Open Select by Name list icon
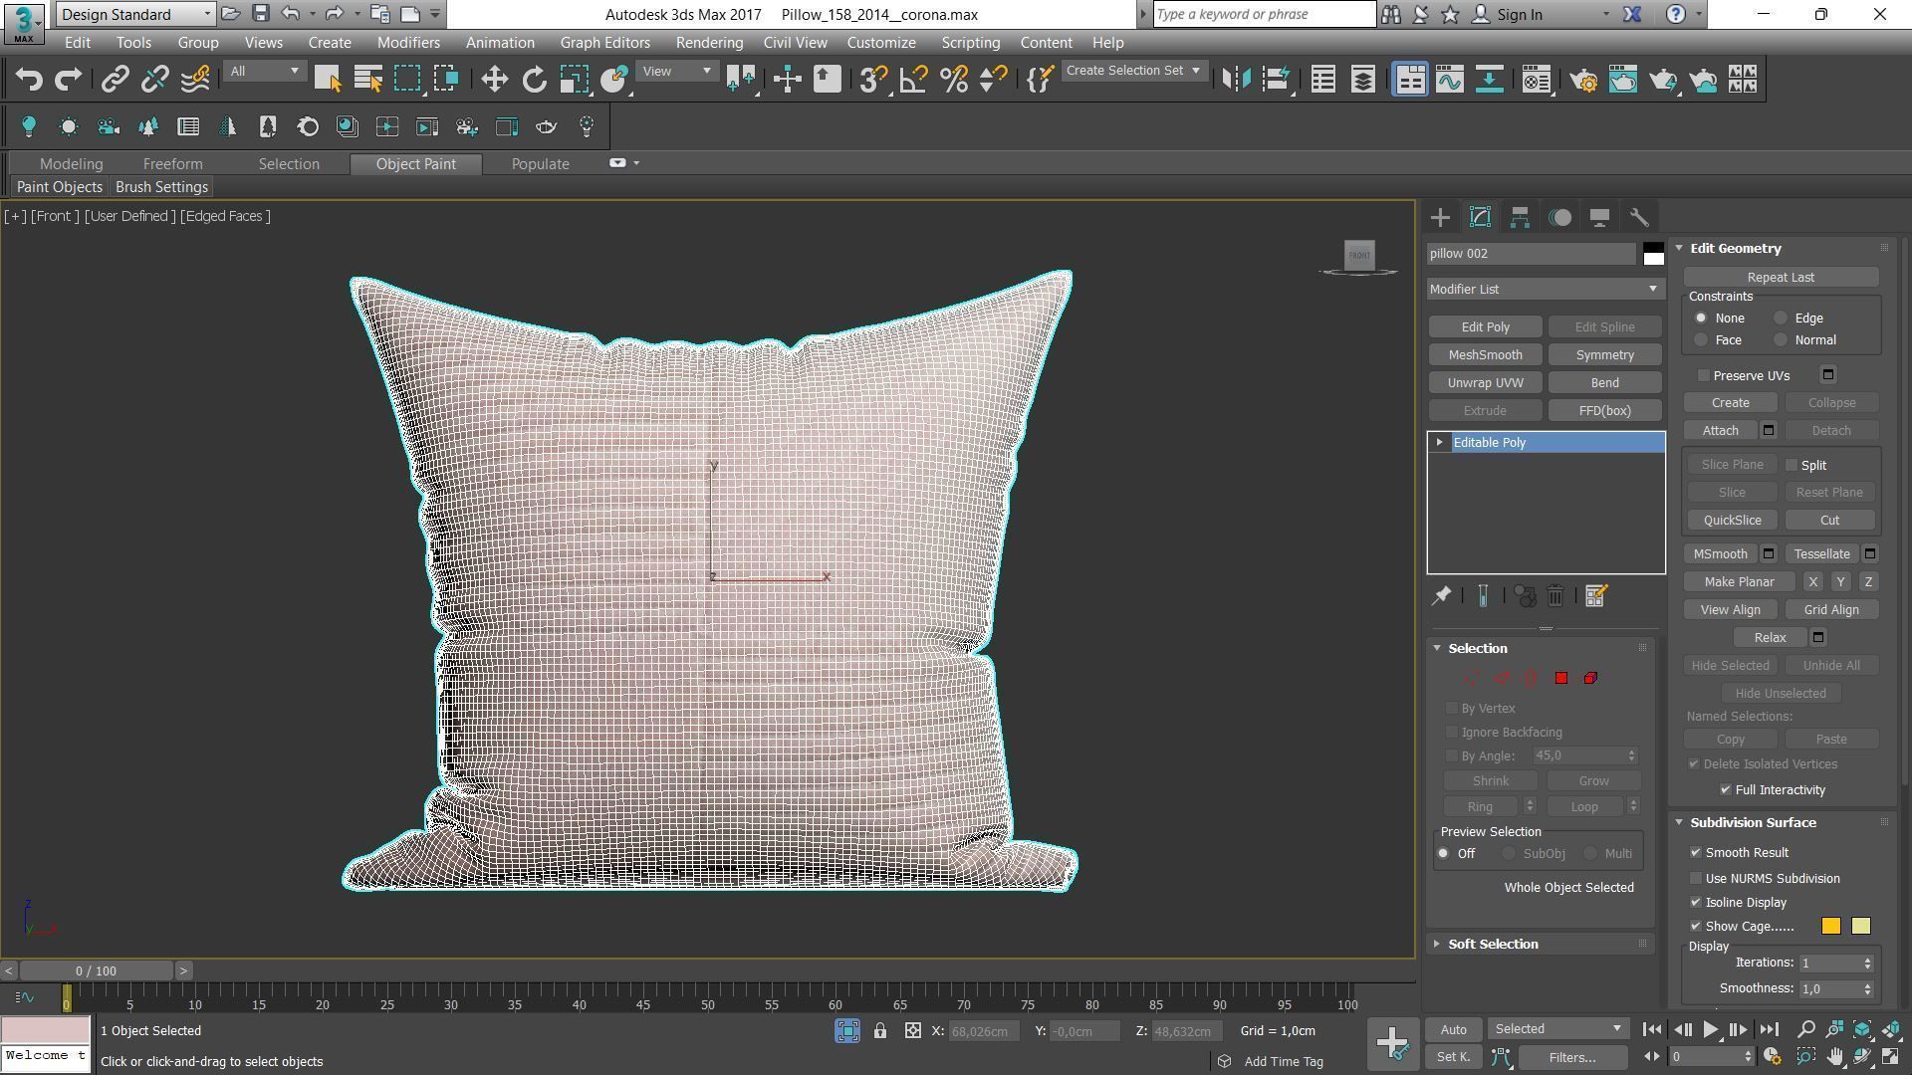Image resolution: width=1912 pixels, height=1075 pixels. tap(367, 80)
